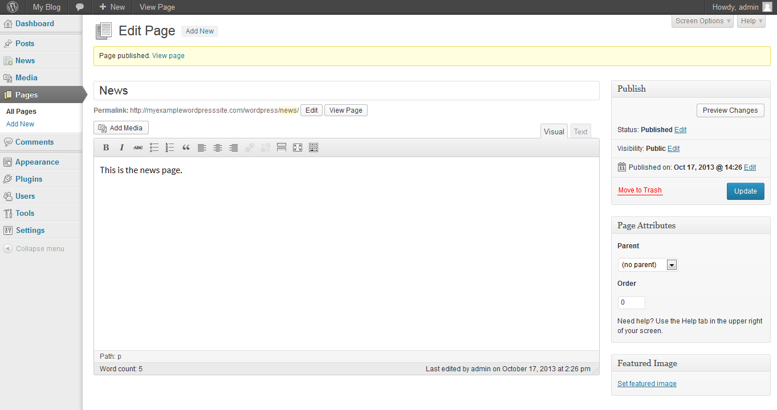The width and height of the screenshot is (777, 410).
Task: Apply blockquote formatting
Action: click(x=186, y=147)
